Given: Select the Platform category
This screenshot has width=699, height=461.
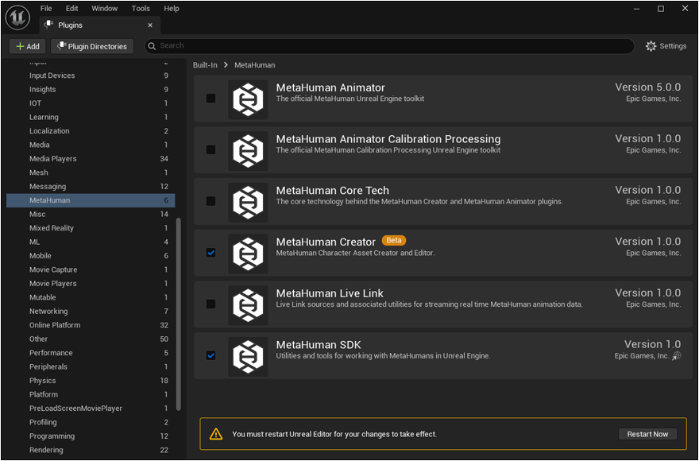Looking at the screenshot, I should [x=91, y=394].
